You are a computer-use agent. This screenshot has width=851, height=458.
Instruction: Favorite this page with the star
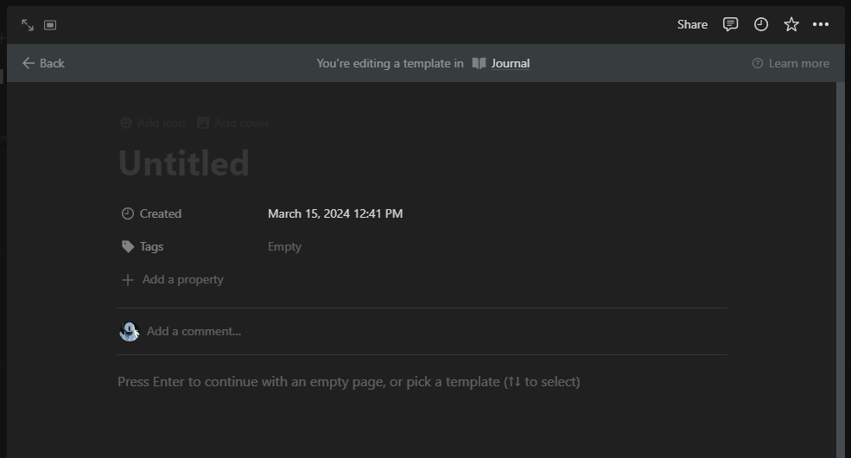pos(791,24)
